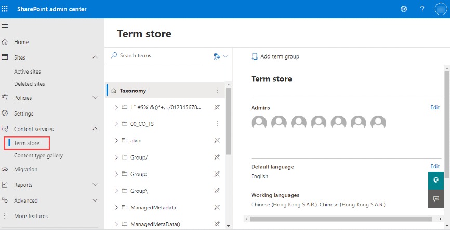Collapse the navigation hamburger menu
The image size is (450, 230).
point(5,26)
